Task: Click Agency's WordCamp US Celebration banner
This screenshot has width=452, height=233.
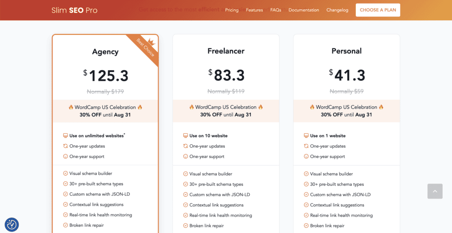Action: click(105, 111)
